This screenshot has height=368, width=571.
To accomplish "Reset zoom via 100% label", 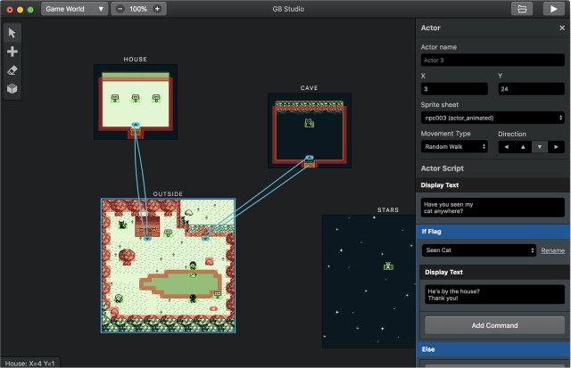I will [138, 9].
